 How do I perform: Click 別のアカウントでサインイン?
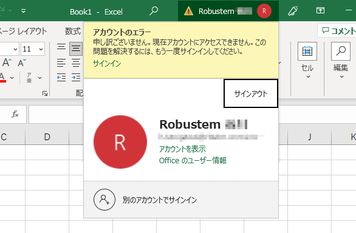tap(160, 200)
